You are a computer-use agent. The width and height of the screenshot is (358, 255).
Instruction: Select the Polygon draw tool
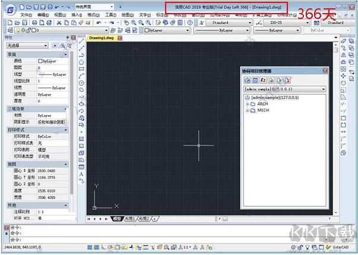click(81, 62)
